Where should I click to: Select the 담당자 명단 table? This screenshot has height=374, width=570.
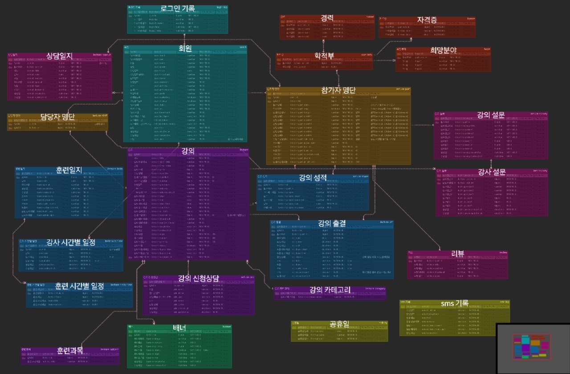(x=57, y=122)
